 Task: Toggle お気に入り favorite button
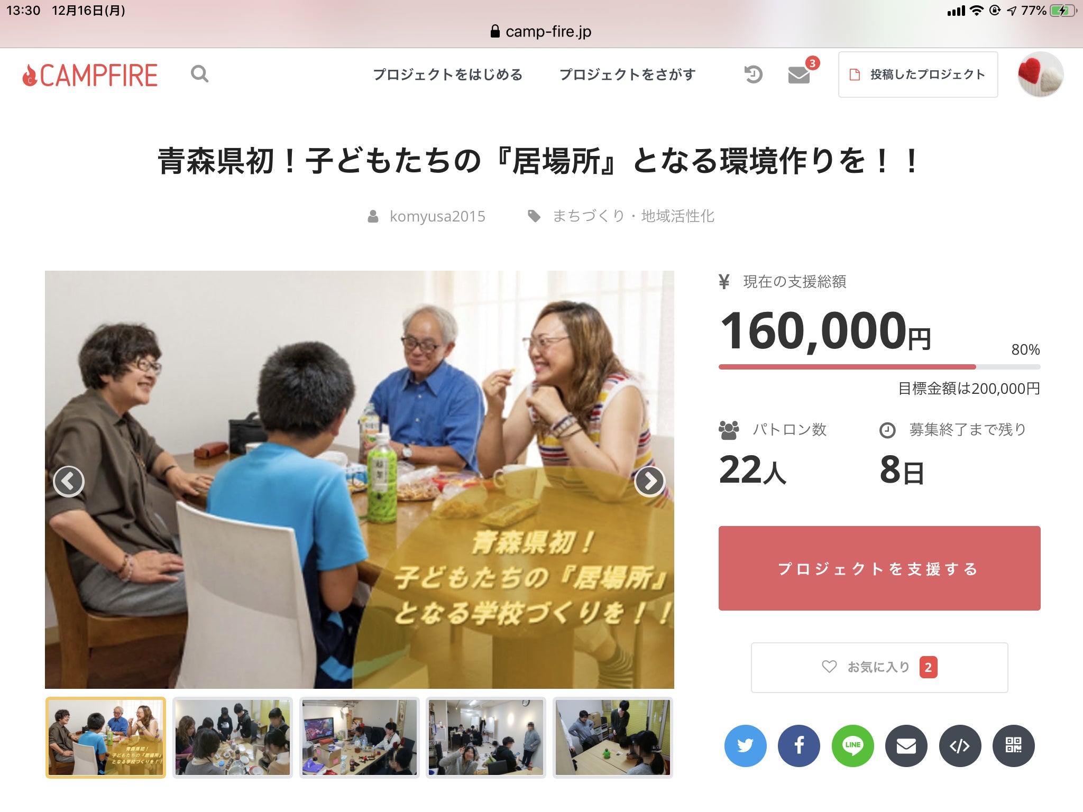(x=879, y=667)
